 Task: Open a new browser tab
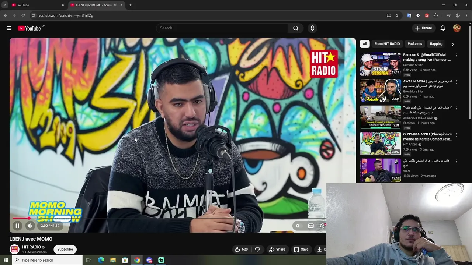coord(130,5)
